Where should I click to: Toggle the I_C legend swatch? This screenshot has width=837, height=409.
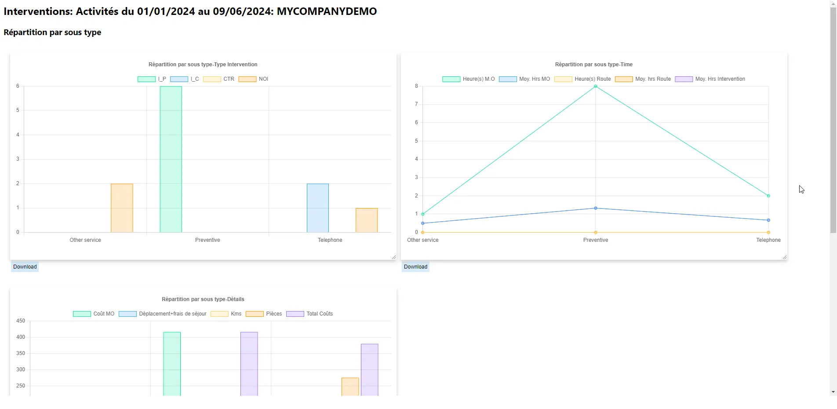179,79
